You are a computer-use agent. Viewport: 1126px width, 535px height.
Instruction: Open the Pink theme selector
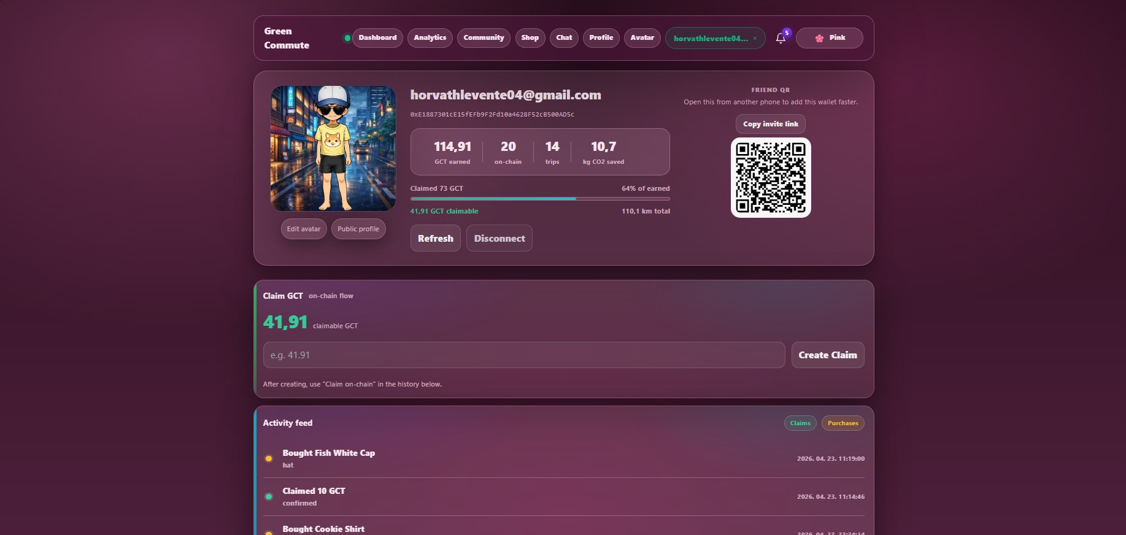830,38
